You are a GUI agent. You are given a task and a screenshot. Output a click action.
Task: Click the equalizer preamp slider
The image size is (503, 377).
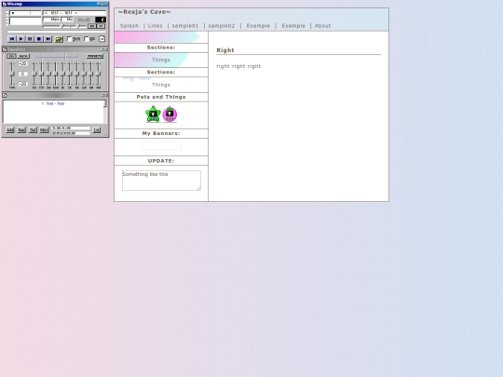tap(12, 74)
